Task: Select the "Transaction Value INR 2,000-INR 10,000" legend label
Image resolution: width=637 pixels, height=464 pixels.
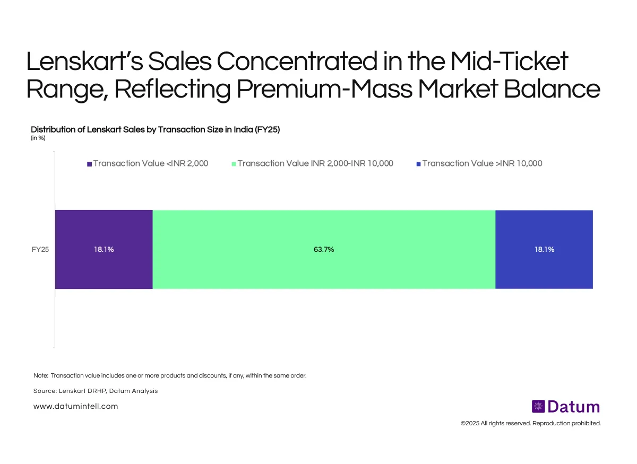Action: [315, 163]
